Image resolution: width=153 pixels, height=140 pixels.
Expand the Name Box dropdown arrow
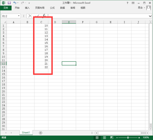(x=19, y=16)
